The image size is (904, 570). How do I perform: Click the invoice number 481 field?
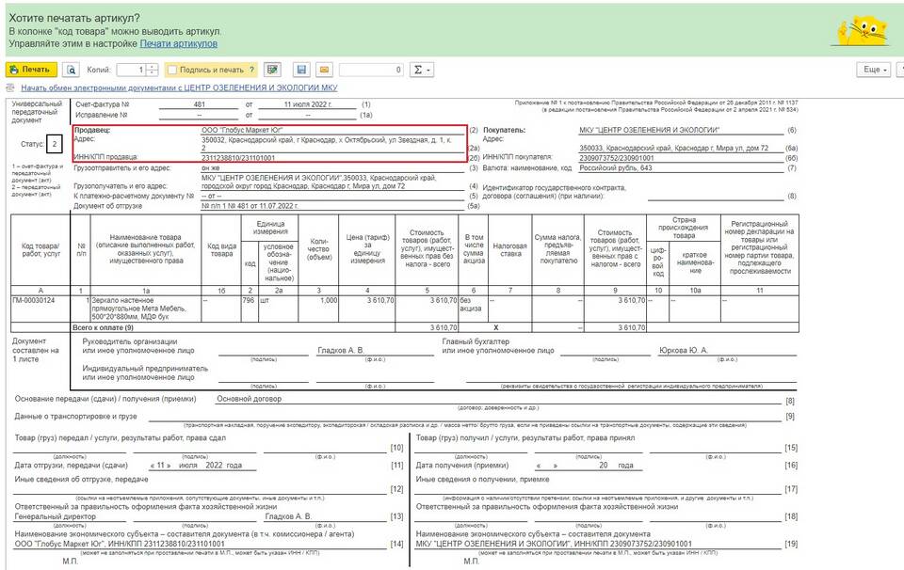(199, 103)
